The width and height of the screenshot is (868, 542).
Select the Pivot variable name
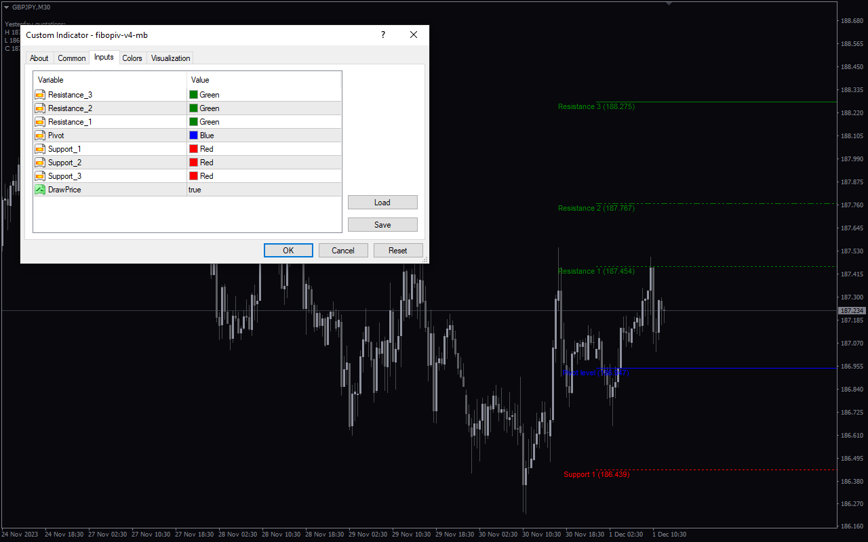click(x=56, y=135)
